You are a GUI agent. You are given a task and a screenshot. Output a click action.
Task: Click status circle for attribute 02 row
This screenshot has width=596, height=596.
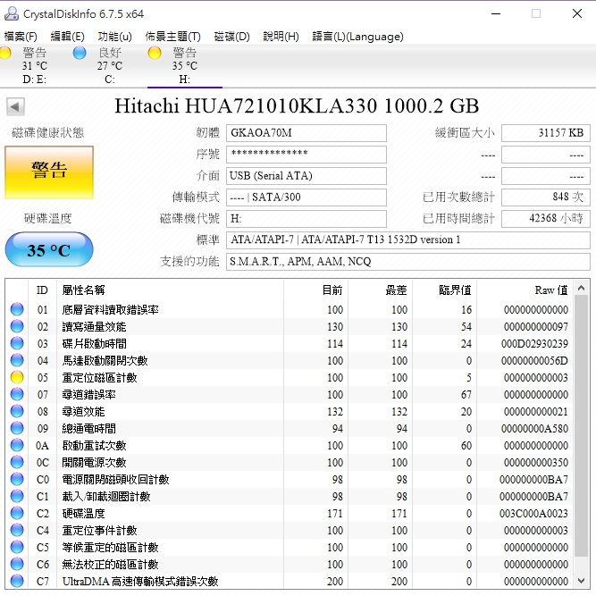click(17, 326)
